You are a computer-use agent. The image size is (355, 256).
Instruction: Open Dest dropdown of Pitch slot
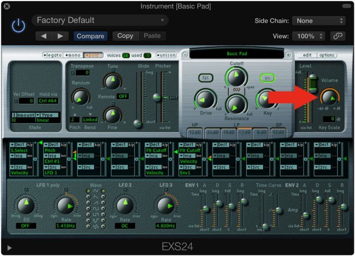[x=52, y=144]
